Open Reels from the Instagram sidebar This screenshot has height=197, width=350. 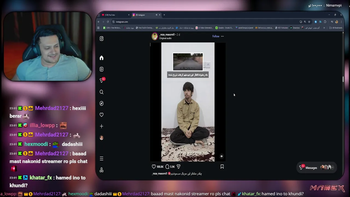click(101, 69)
